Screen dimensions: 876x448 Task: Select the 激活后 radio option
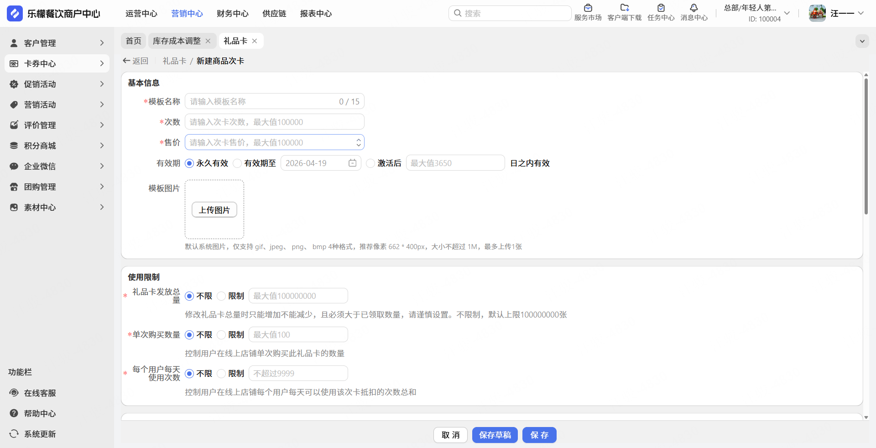370,163
